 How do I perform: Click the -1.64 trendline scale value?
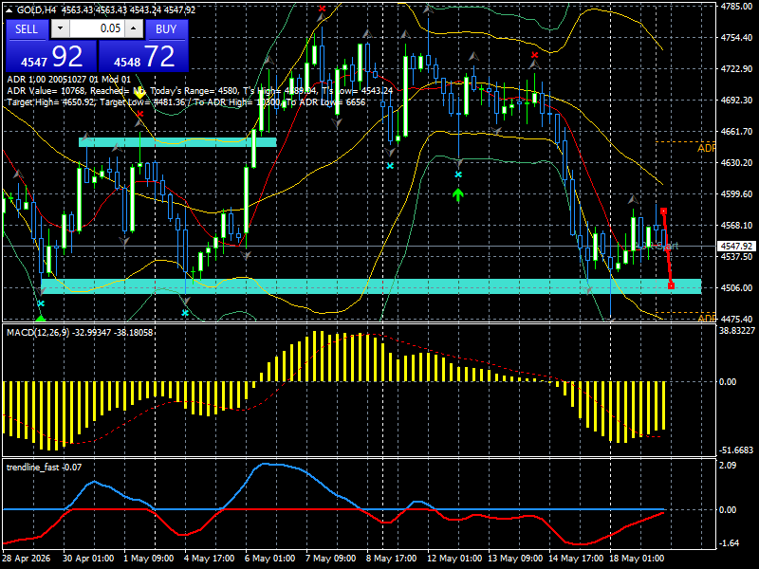[729, 542]
